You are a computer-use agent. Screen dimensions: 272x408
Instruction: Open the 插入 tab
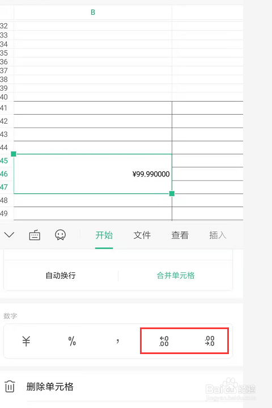tap(218, 235)
